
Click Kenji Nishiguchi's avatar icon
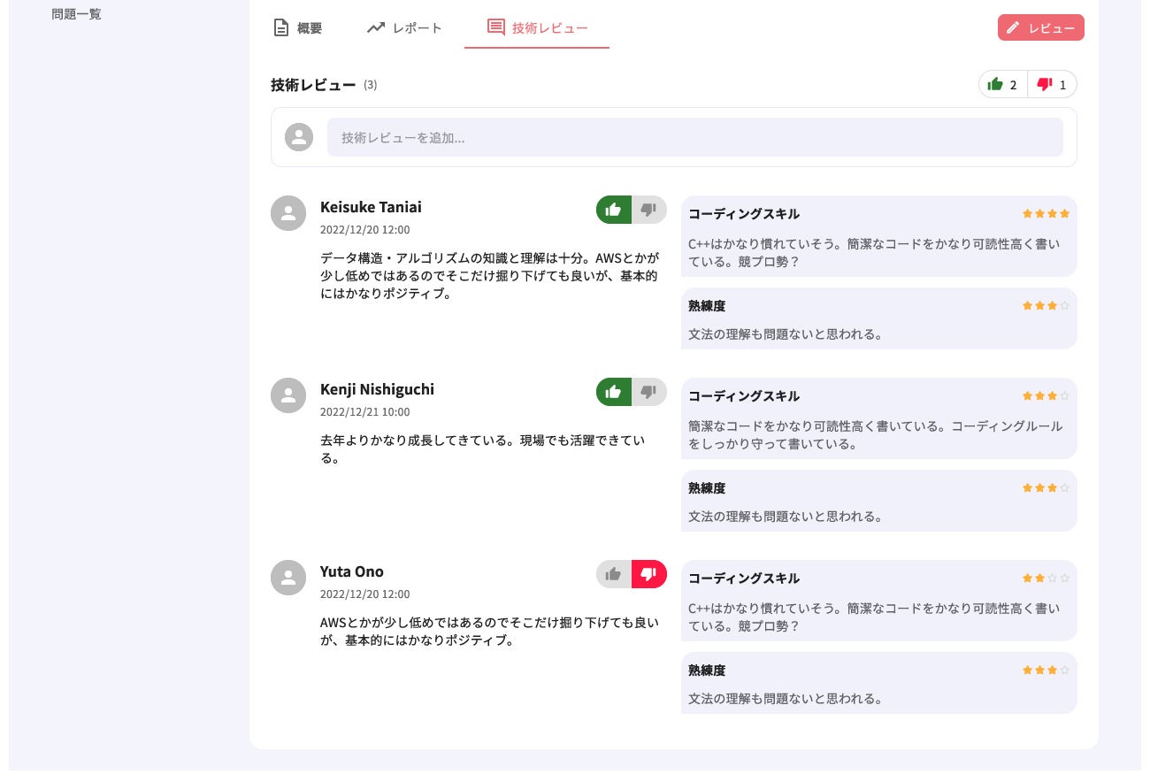(288, 395)
